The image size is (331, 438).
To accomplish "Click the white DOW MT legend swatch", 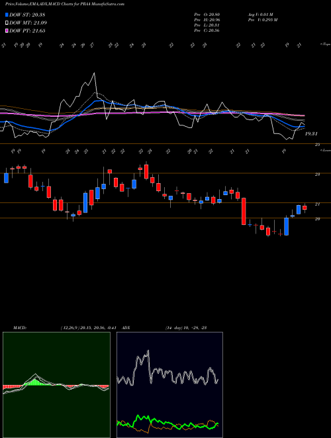I will pyautogui.click(x=7, y=23).
